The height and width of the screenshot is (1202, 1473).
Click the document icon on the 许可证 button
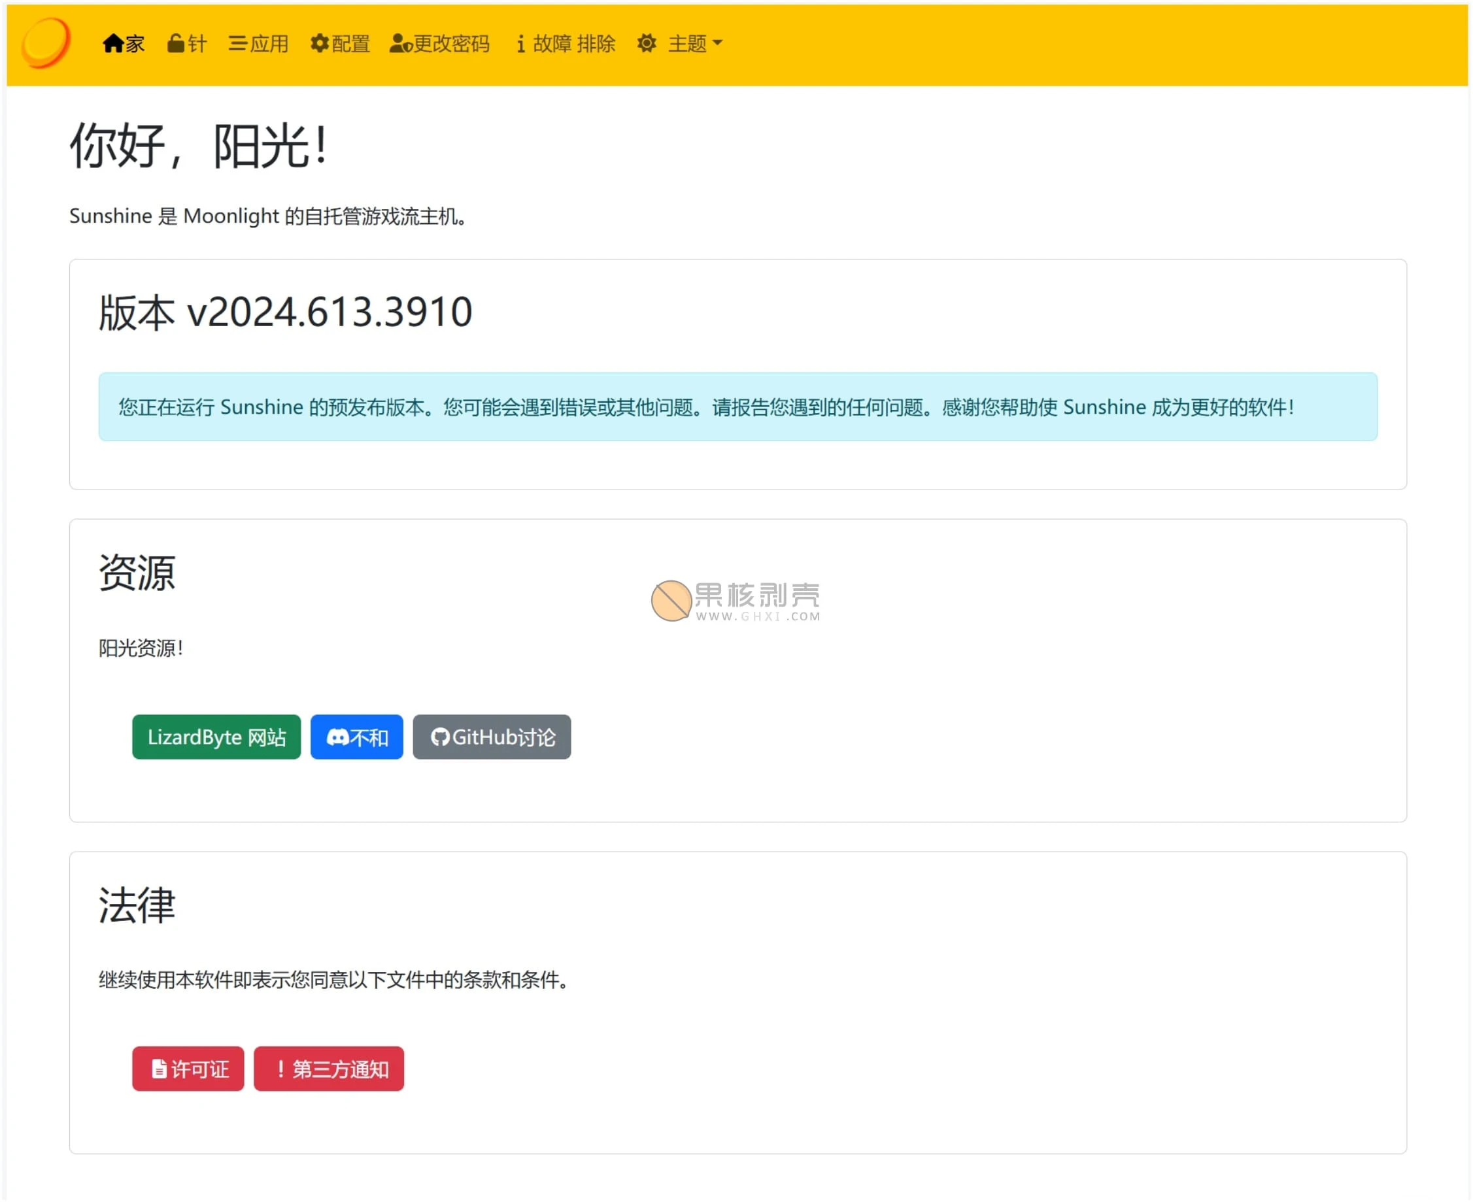pyautogui.click(x=159, y=1069)
